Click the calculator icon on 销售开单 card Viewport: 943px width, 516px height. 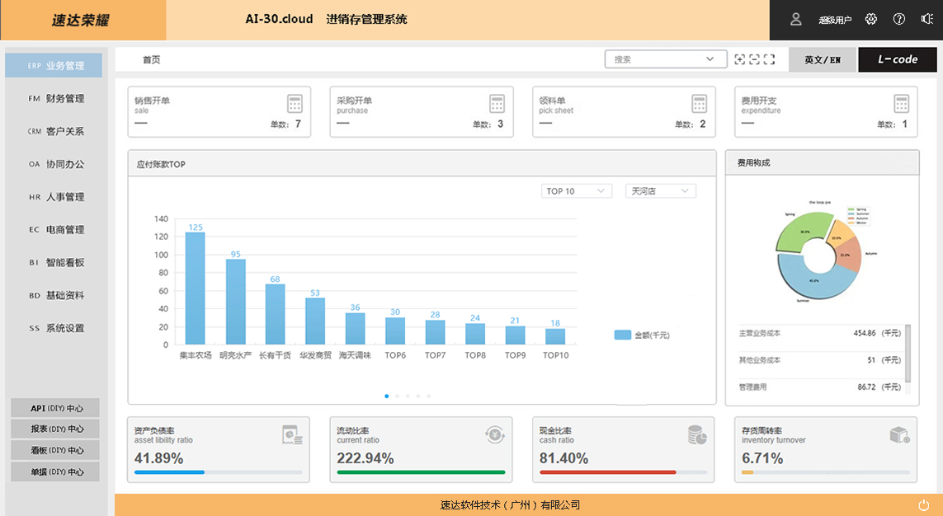click(x=295, y=103)
